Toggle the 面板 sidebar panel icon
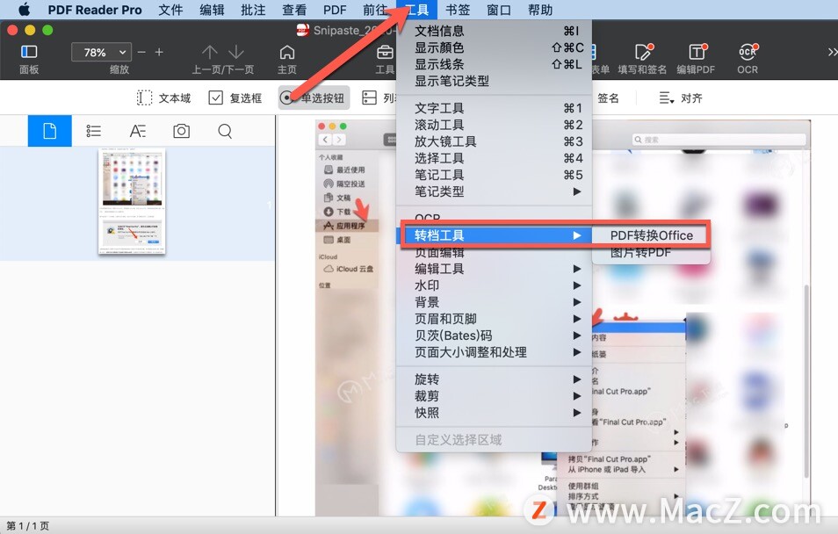 click(x=29, y=52)
